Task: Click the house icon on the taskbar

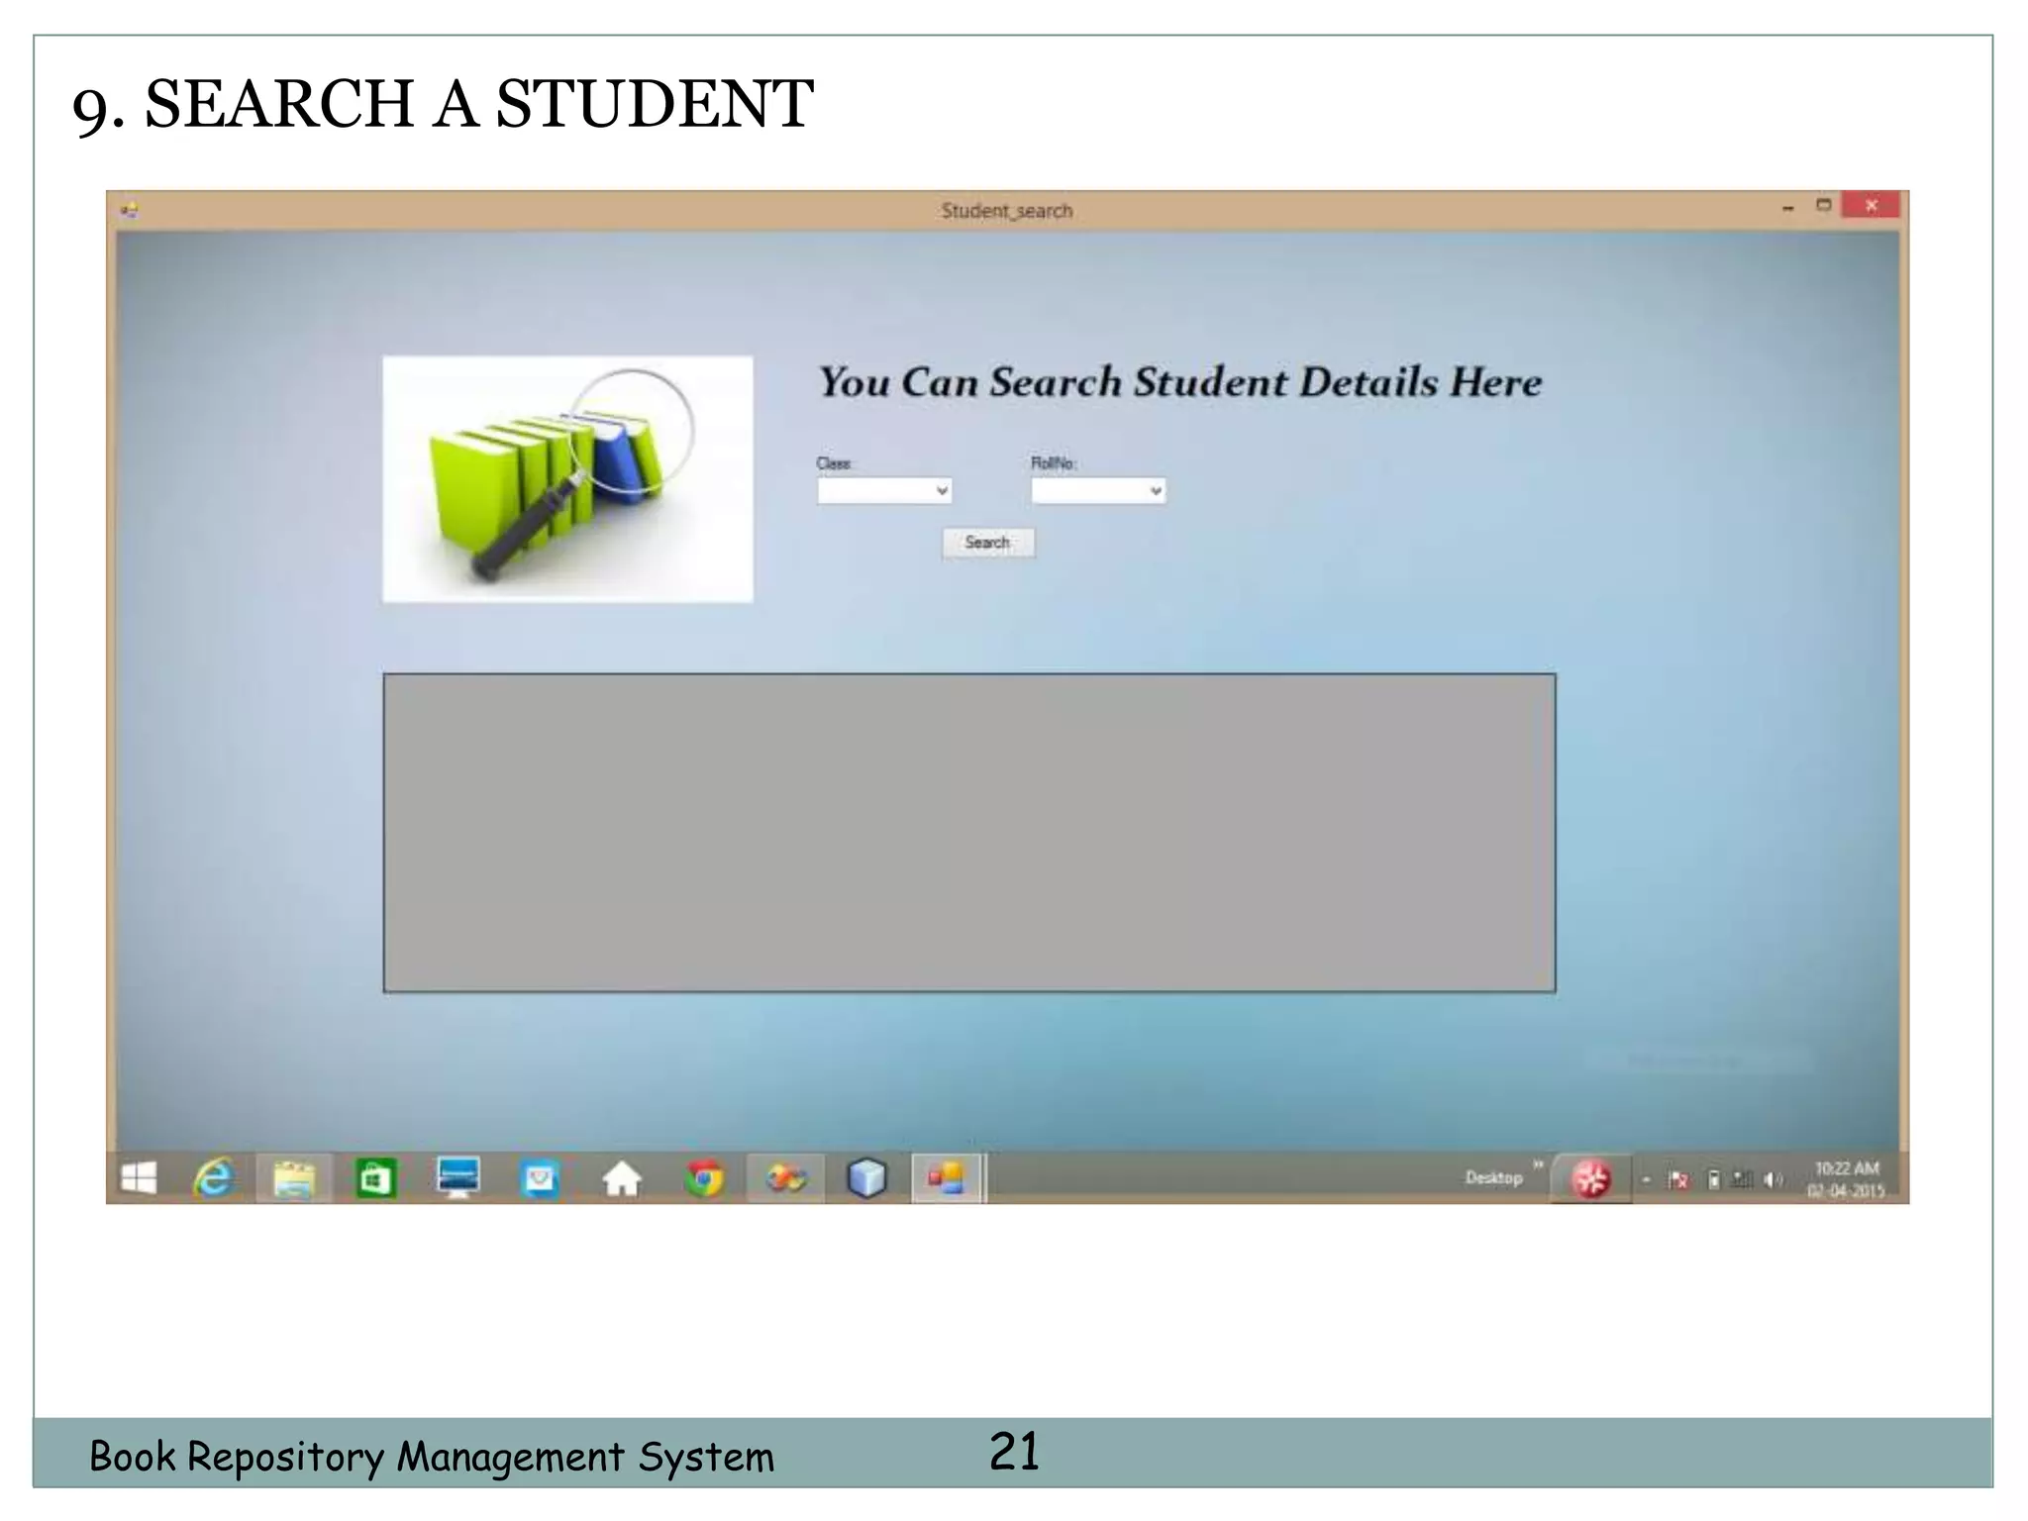Action: pyautogui.click(x=622, y=1178)
